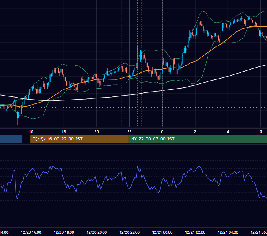Click the 12/20 16:00 date label

pyautogui.click(x=31, y=232)
